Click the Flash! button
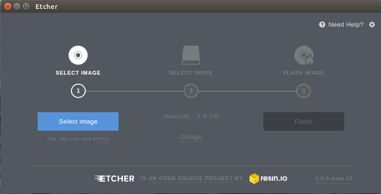381x194 pixels. pyautogui.click(x=304, y=122)
